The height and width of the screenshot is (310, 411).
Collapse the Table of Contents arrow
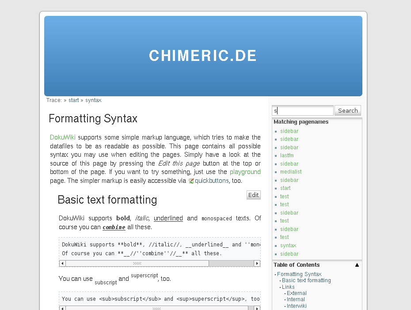[x=357, y=265]
